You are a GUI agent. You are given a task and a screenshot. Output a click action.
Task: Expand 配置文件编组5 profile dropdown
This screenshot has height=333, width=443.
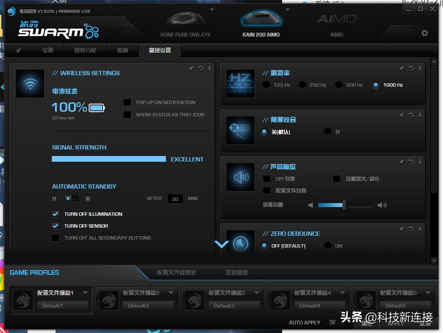428,293
